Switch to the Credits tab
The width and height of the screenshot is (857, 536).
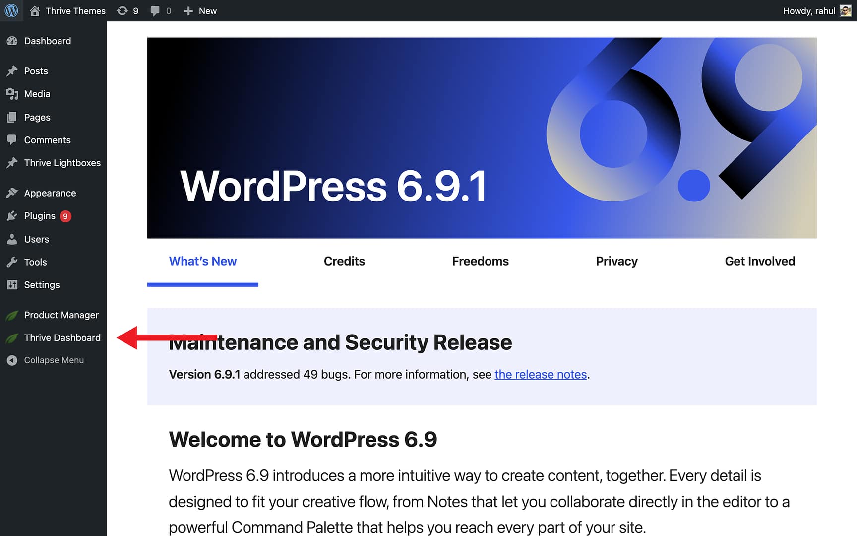pyautogui.click(x=344, y=261)
